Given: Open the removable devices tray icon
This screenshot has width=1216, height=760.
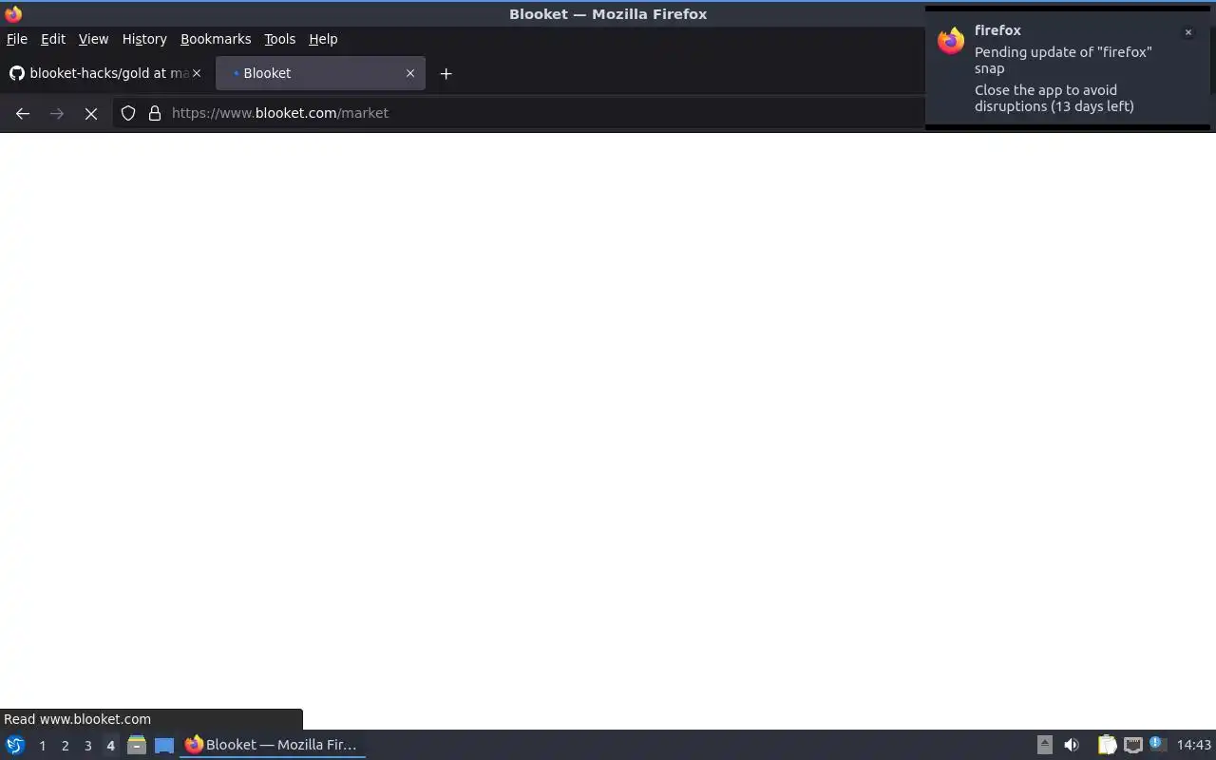Looking at the screenshot, I should [1044, 745].
